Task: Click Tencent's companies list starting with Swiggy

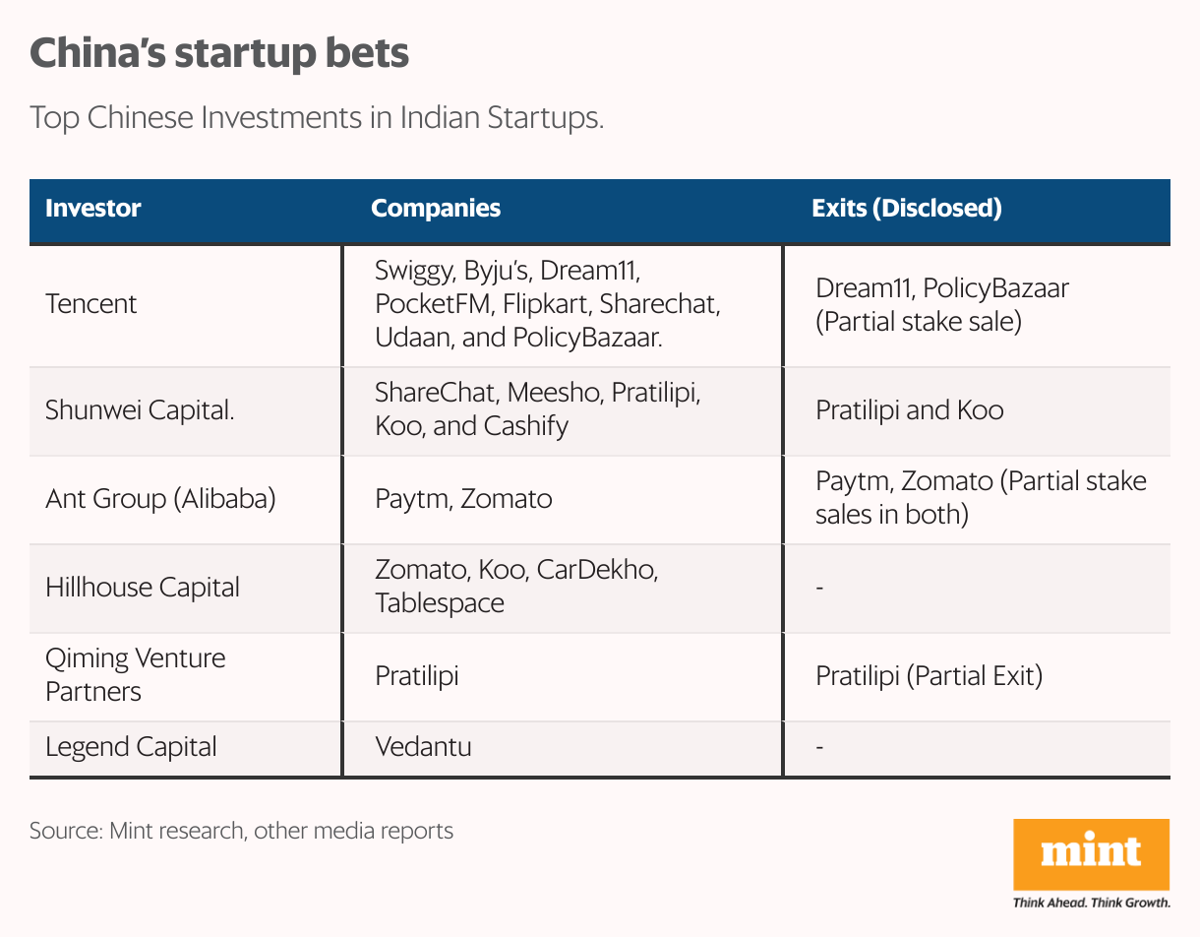Action: (x=547, y=304)
